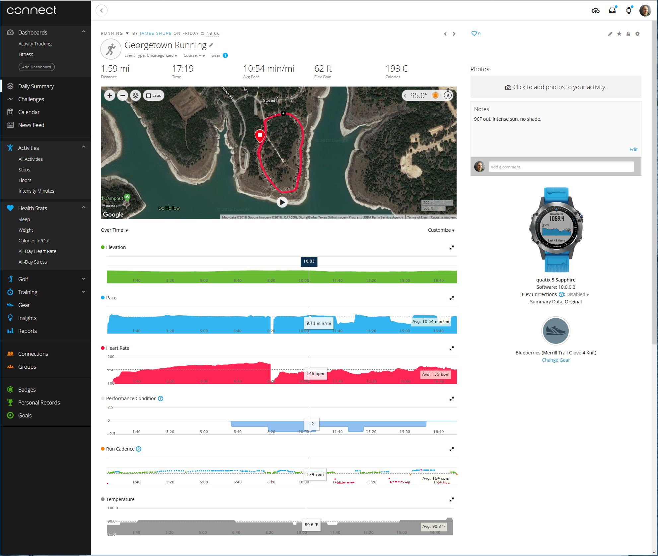Open the user profile avatar
658x556 pixels.
pyautogui.click(x=645, y=11)
